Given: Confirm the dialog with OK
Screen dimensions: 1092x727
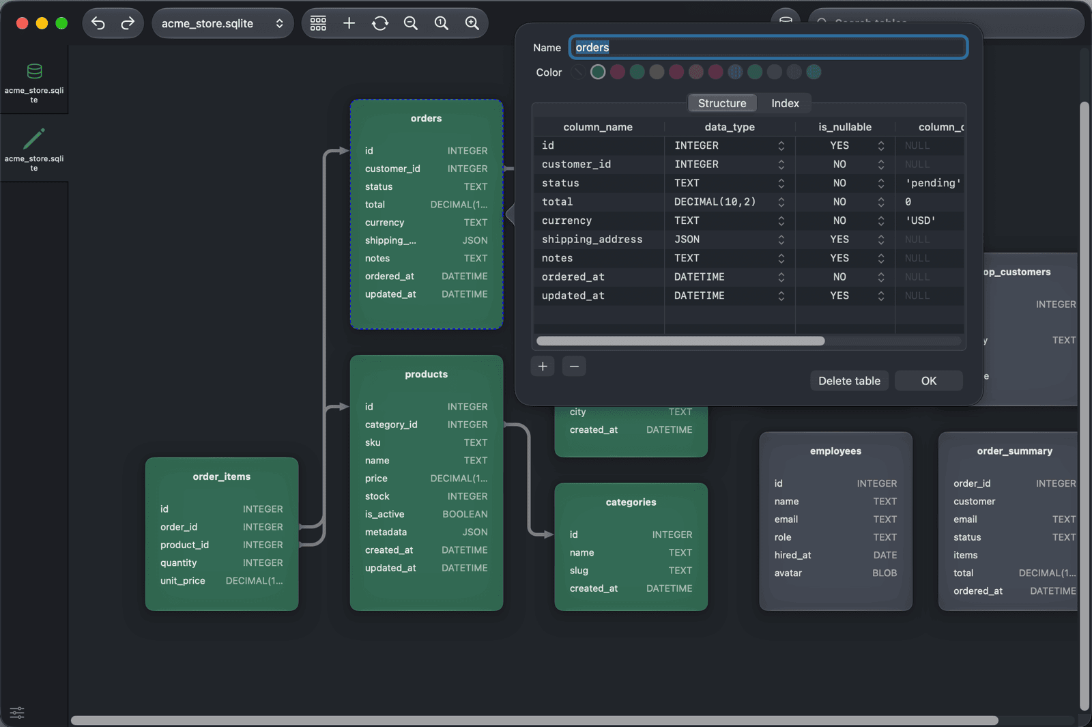Looking at the screenshot, I should pyautogui.click(x=929, y=381).
